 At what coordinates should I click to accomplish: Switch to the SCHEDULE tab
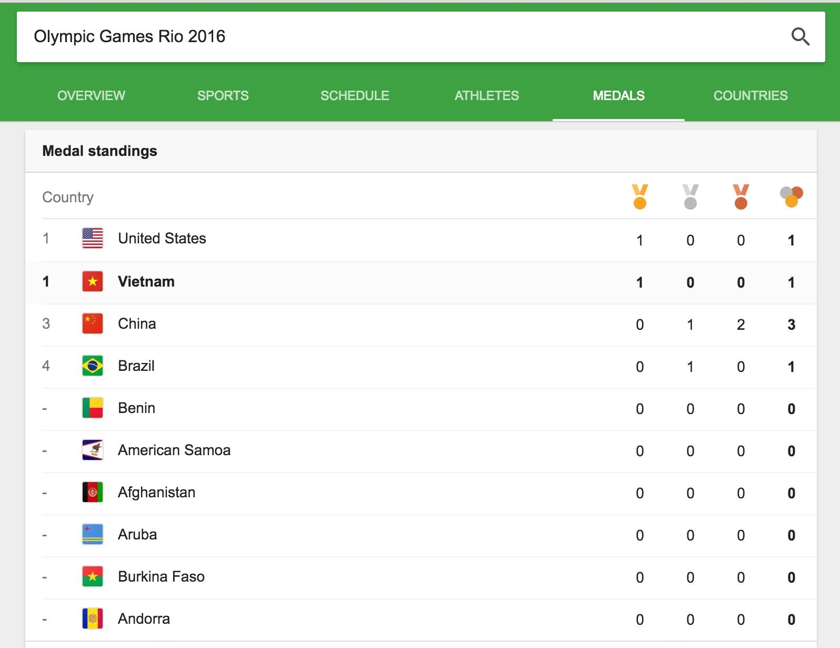click(354, 95)
